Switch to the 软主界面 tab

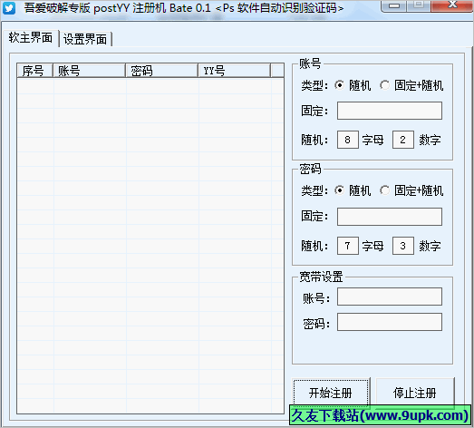coord(30,38)
